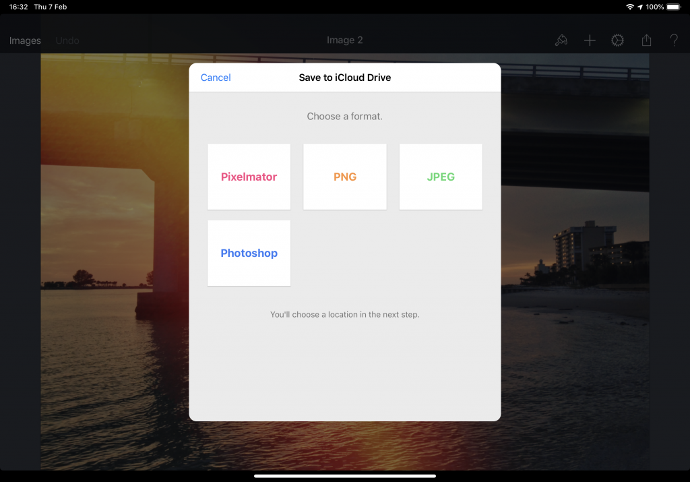Tap the 'Save to iCloud Drive' heading

[345, 78]
